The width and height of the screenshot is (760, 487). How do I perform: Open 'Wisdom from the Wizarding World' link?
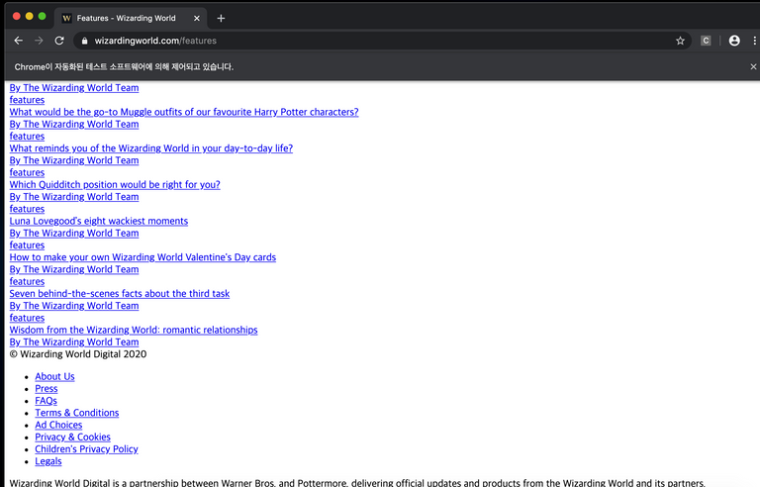[134, 331]
